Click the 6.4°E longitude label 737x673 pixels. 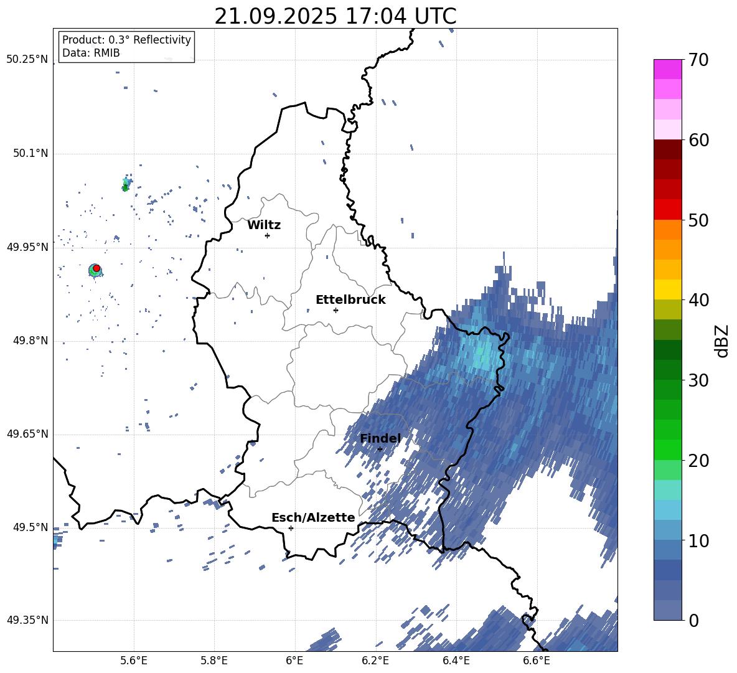click(456, 661)
